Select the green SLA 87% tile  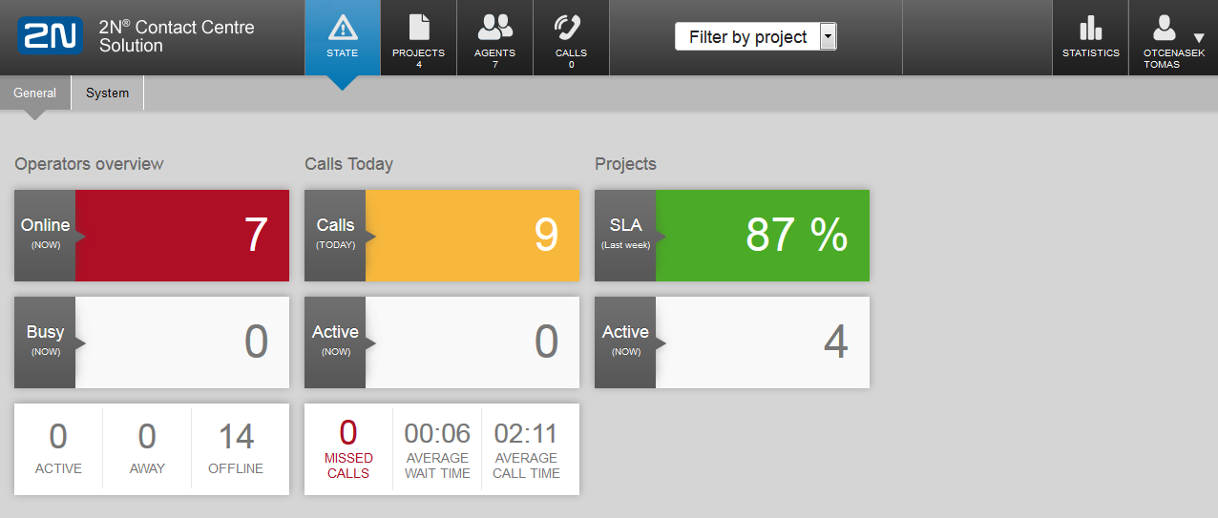pos(732,236)
